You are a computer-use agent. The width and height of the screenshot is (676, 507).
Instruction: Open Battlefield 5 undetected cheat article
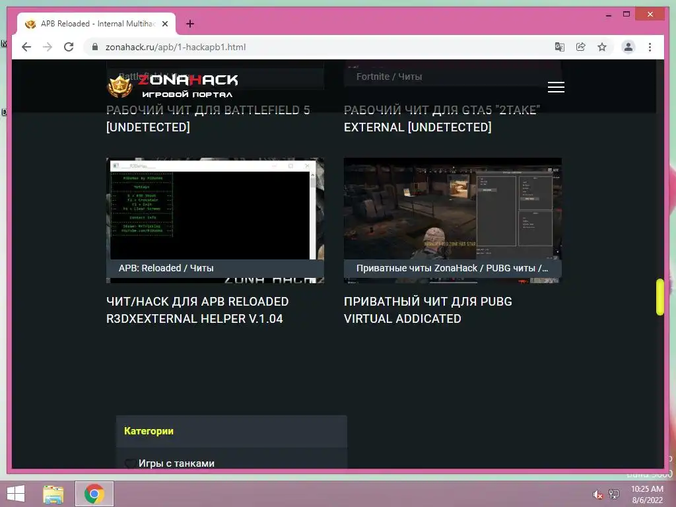point(208,119)
